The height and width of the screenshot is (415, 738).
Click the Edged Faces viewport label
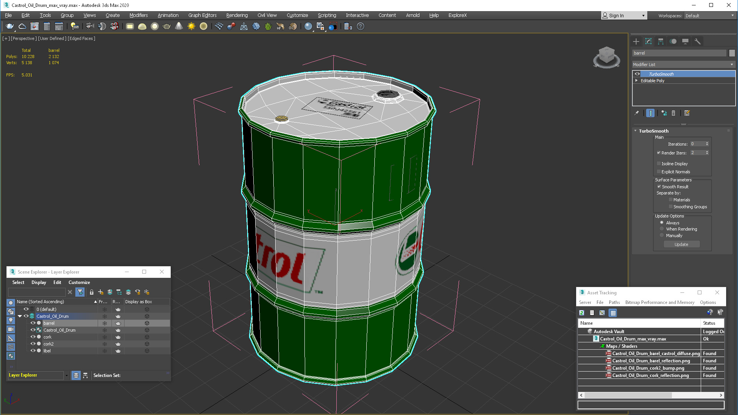pos(81,38)
